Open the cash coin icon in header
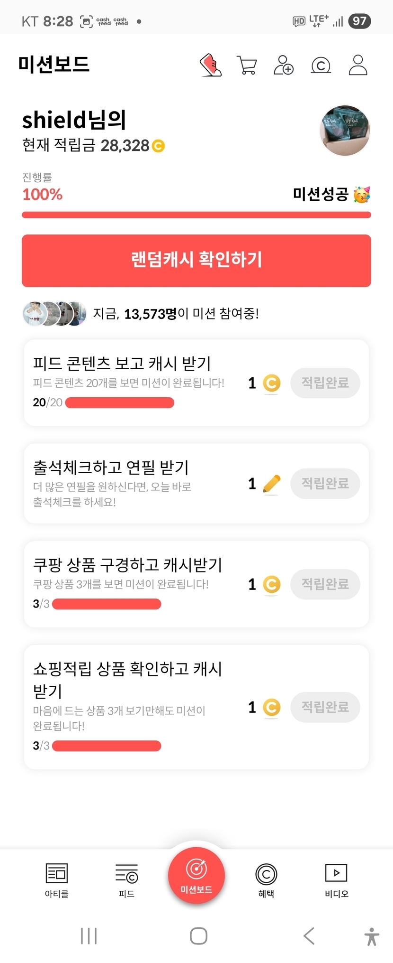The image size is (393, 963). 321,65
